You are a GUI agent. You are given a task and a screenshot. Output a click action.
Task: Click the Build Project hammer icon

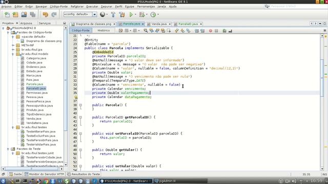click(x=113, y=14)
